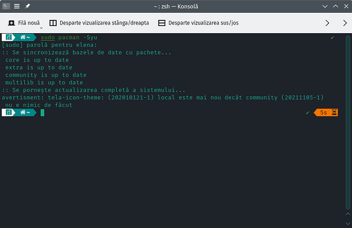Click the 'core is up to date' line
This screenshot has width=352, height=228.
click(37, 60)
